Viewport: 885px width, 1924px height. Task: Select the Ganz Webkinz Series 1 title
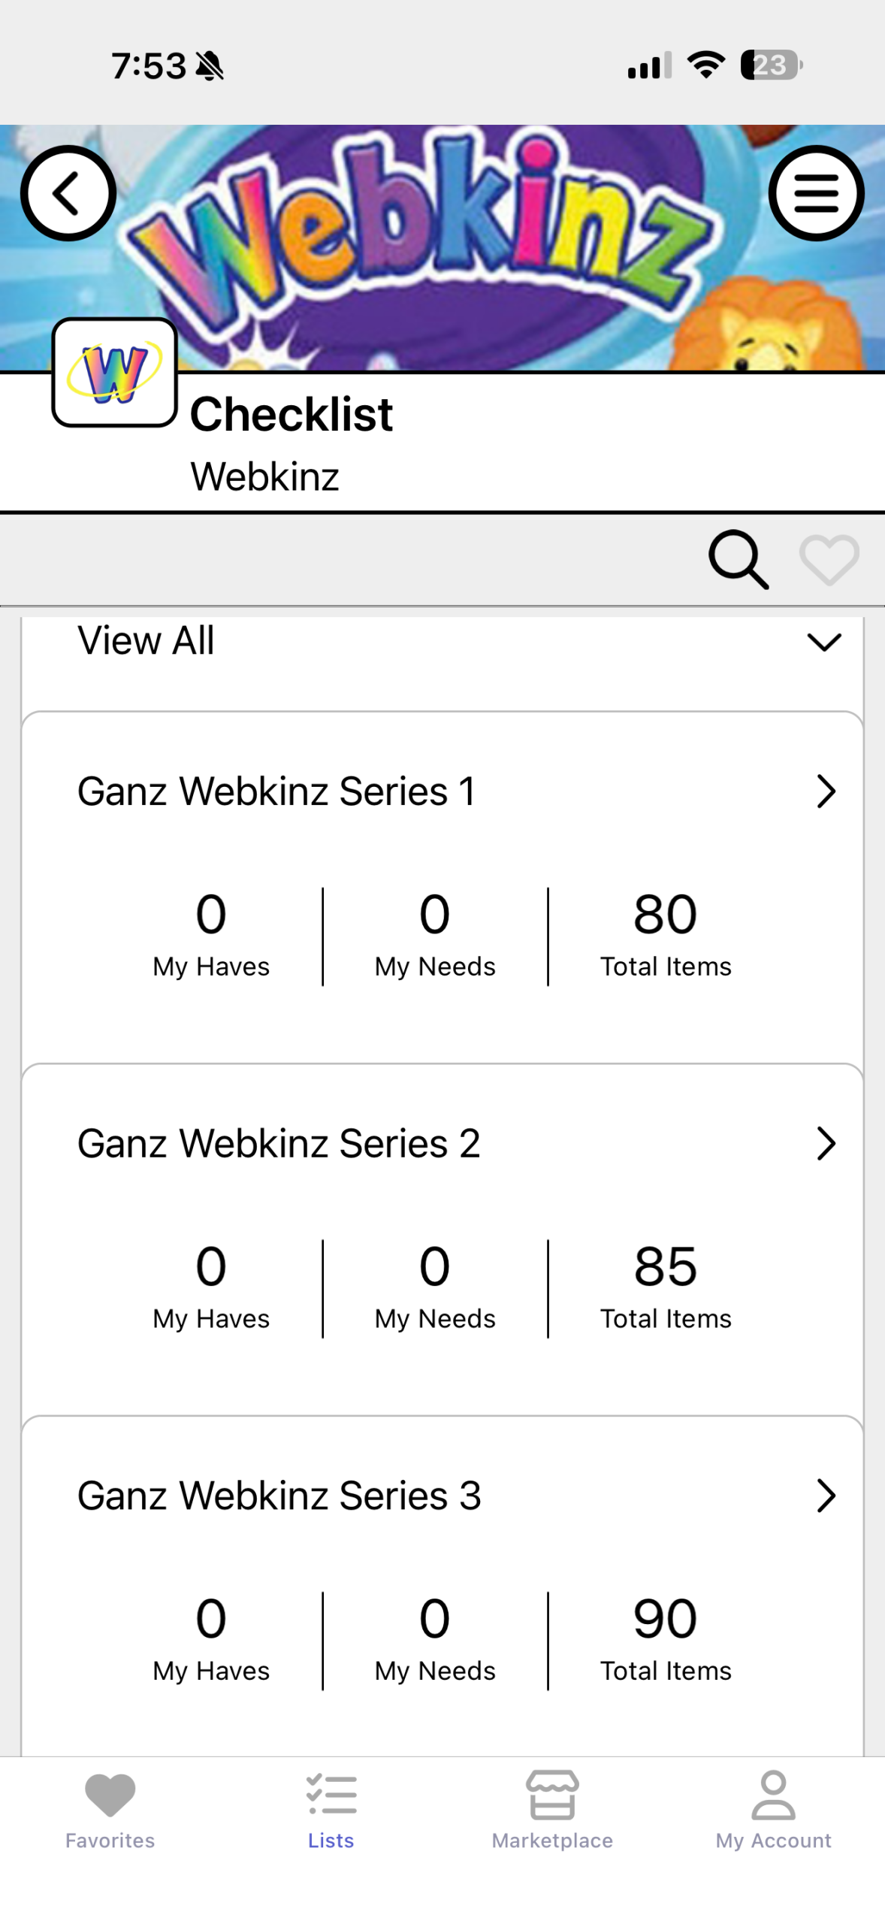(276, 791)
